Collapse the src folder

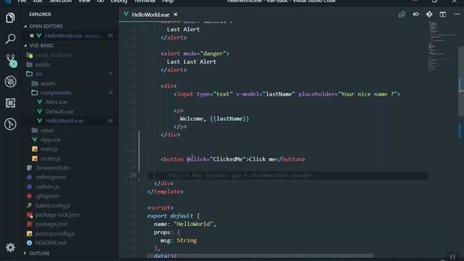[x=38, y=74]
